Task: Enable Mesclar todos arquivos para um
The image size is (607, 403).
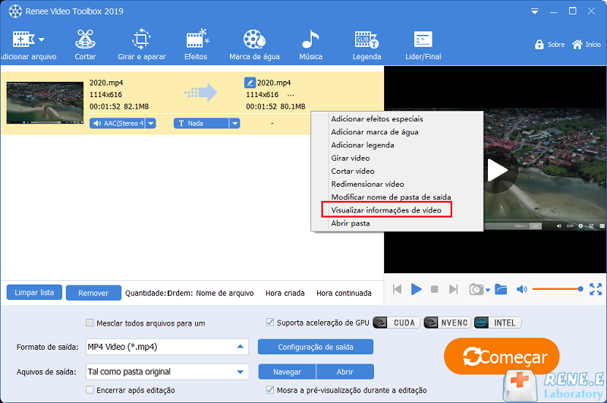Action: [90, 323]
